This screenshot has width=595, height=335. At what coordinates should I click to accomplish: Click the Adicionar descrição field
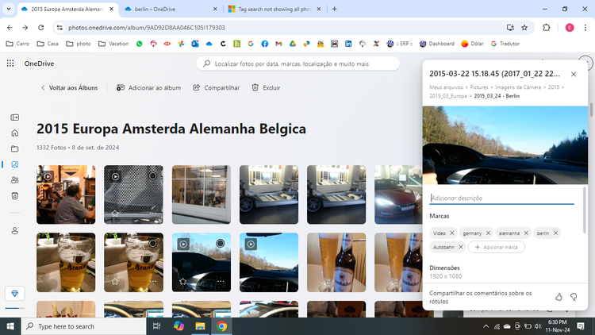[501, 198]
